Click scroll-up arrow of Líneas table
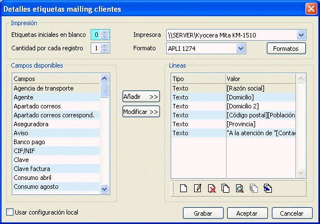The width and height of the screenshot is (320, 224). [300, 78]
